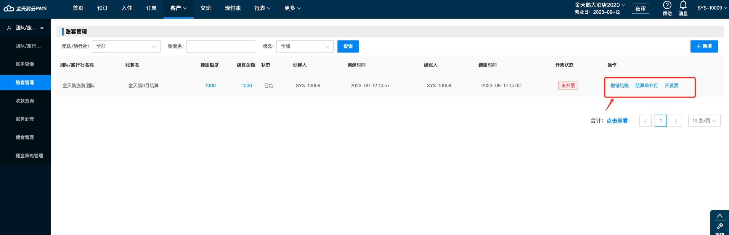Click 点击查看 next to 合计

pyautogui.click(x=617, y=121)
